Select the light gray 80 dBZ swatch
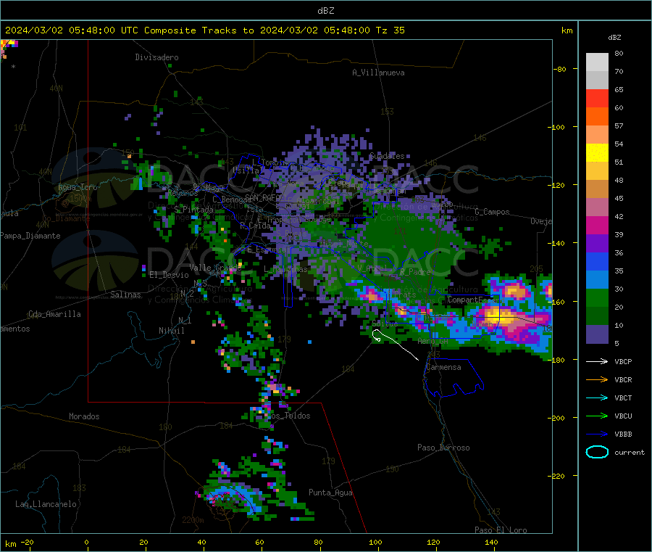 (x=597, y=62)
